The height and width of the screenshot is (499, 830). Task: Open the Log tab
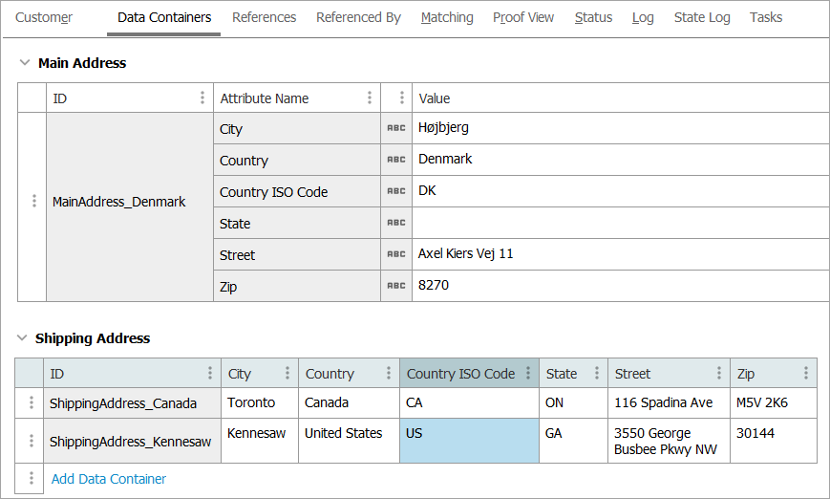coord(643,17)
